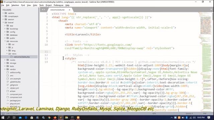Image resolution: width=214 pixels, height=120 pixels.
Task: Collapse the resources folder
Action: click(5, 41)
